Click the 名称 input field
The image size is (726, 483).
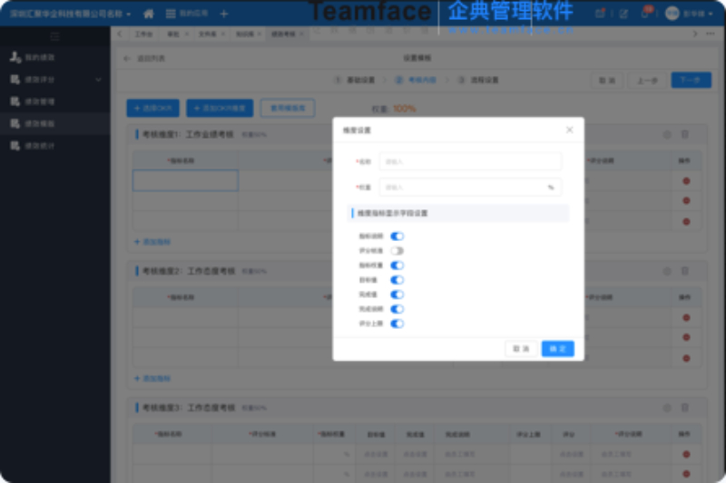coord(470,162)
